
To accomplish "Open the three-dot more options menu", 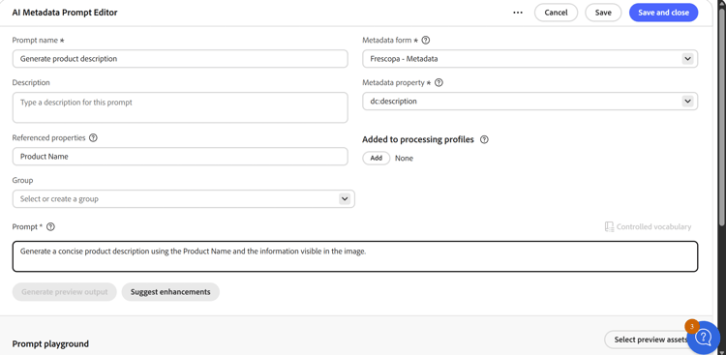I will tap(518, 13).
